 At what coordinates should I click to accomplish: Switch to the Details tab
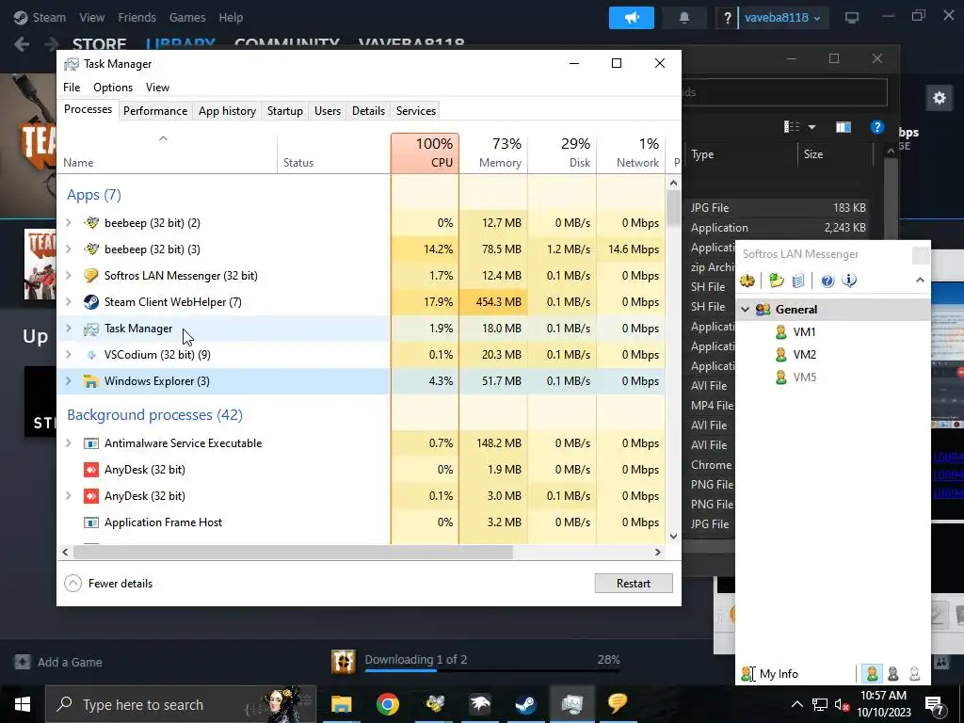coord(368,111)
